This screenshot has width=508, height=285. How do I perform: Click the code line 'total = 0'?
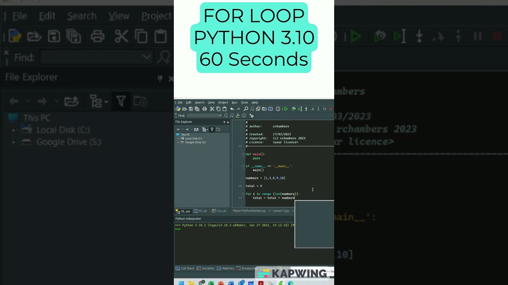(254, 186)
